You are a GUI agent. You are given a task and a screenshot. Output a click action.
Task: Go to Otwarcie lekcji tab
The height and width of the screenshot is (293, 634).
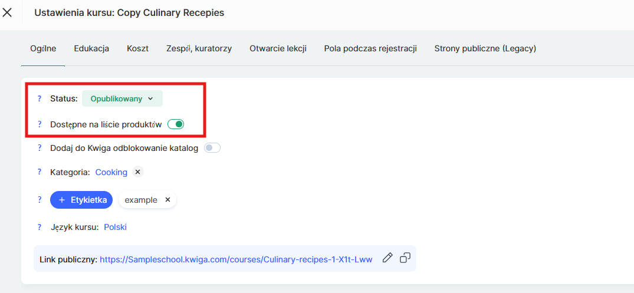(x=278, y=48)
